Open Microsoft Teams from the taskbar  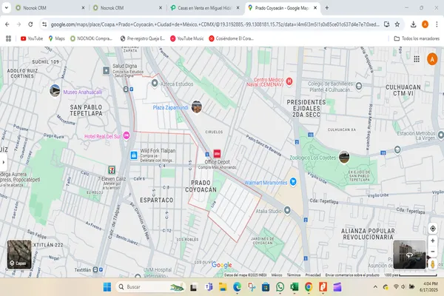pyautogui.click(x=209, y=287)
